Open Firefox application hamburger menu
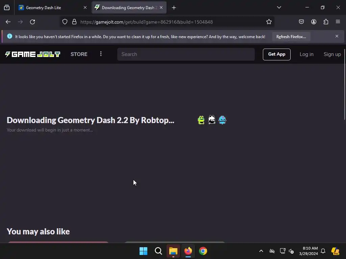The height and width of the screenshot is (259, 346). coord(338,22)
